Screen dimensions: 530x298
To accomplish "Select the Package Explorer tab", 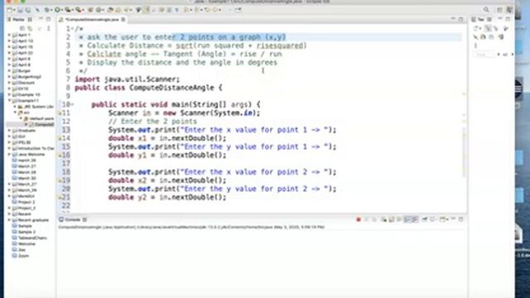I will (x=20, y=20).
